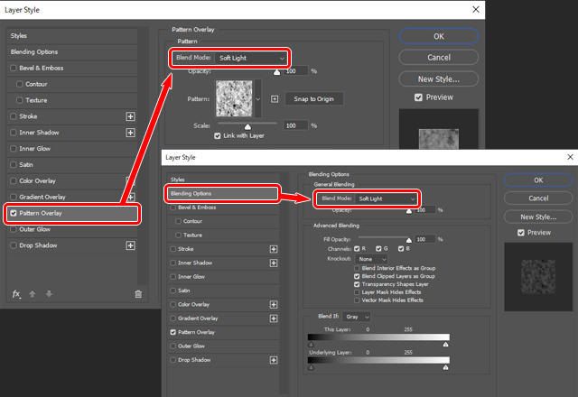Enable Layer Mask Hides Effects option
The image size is (578, 397).
pos(358,292)
